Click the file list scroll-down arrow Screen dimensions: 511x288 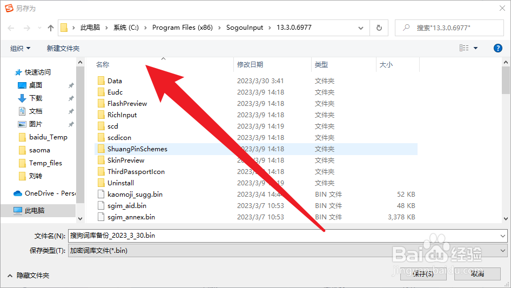click(x=506, y=219)
